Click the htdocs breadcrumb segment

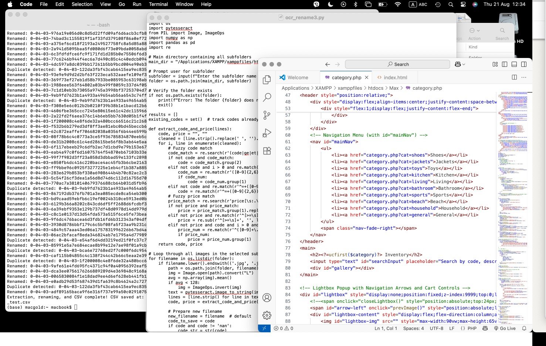[x=376, y=88]
